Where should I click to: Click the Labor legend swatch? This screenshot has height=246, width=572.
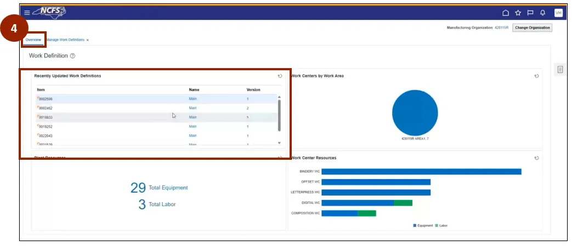437,226
